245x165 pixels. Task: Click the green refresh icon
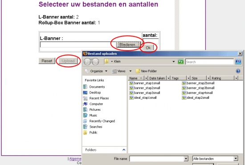pos(180,62)
